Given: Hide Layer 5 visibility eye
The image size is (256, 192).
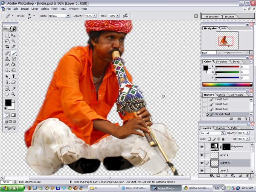Looking at the screenshot, I should tap(202, 163).
